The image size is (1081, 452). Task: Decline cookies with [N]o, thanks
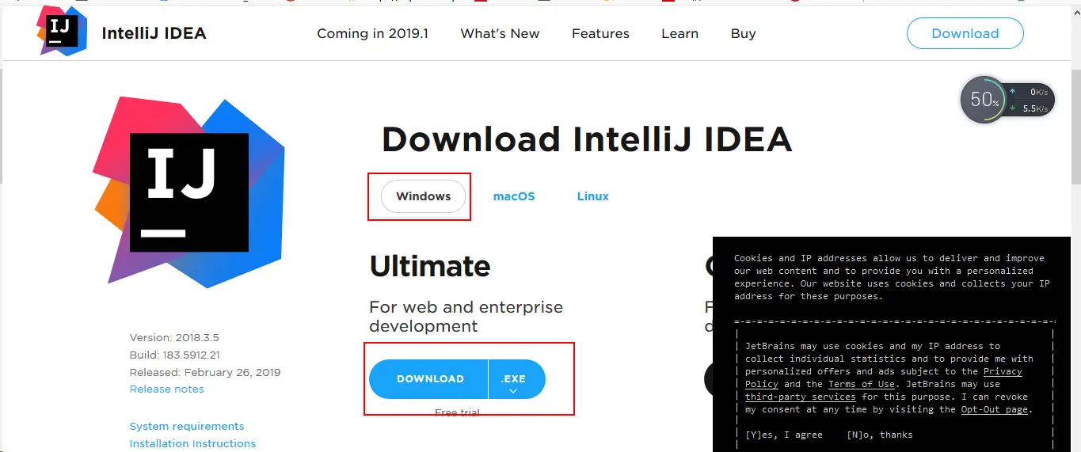(879, 435)
